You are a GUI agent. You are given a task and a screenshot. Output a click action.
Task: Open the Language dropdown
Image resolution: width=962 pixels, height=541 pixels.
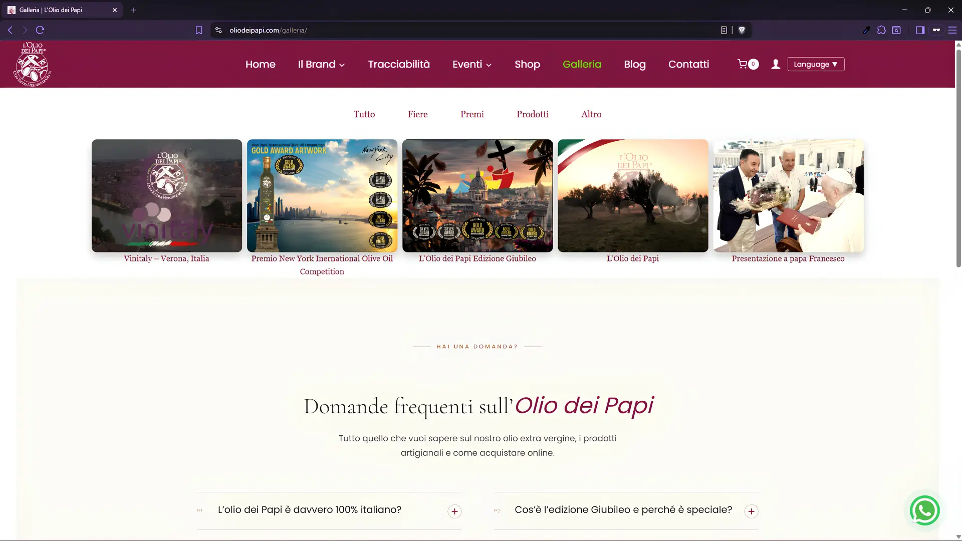coord(816,64)
